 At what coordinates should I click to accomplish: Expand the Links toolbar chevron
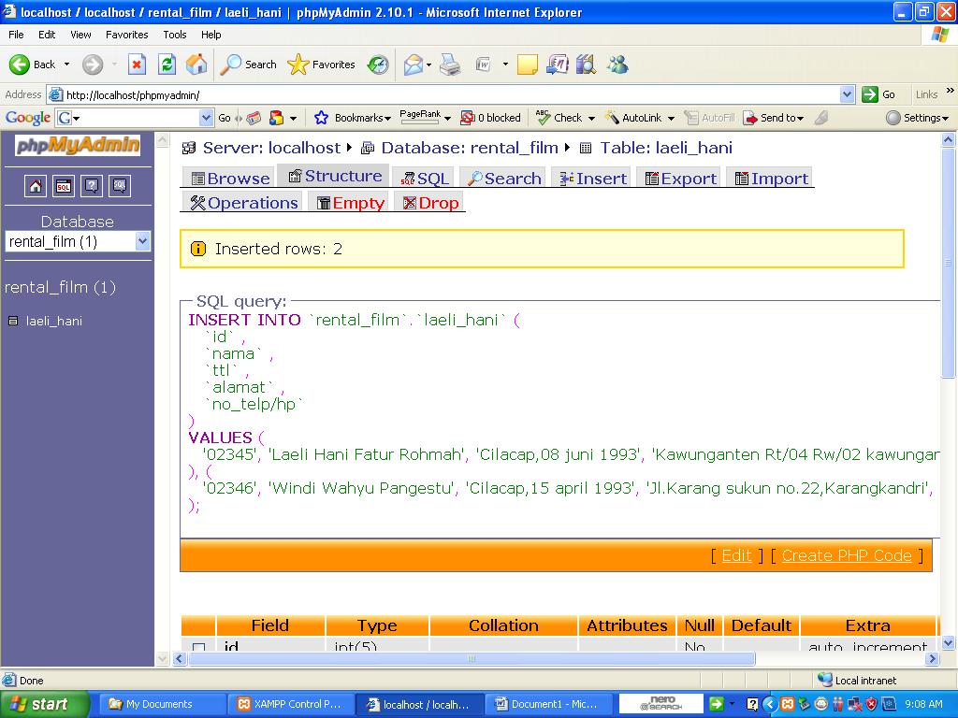point(951,91)
